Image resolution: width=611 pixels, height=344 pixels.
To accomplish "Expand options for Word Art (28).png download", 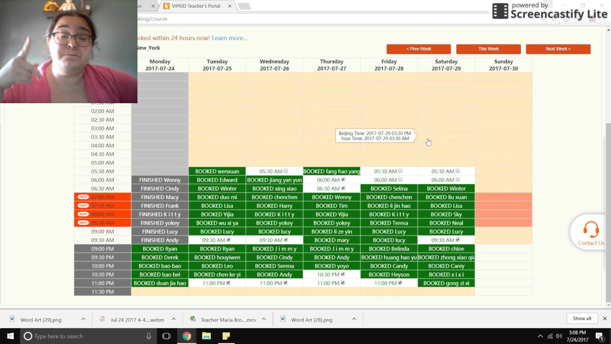I will [x=354, y=319].
